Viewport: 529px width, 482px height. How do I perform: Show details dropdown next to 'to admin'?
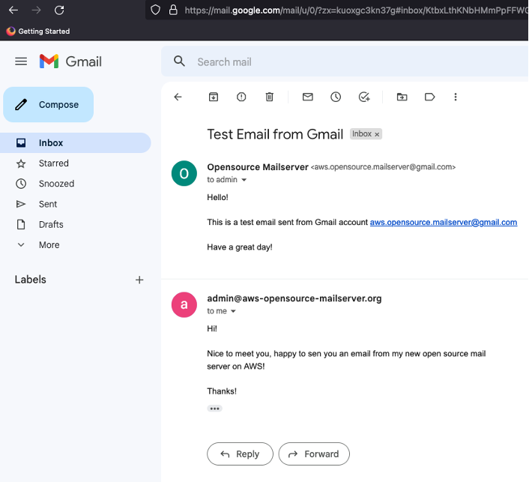point(244,180)
